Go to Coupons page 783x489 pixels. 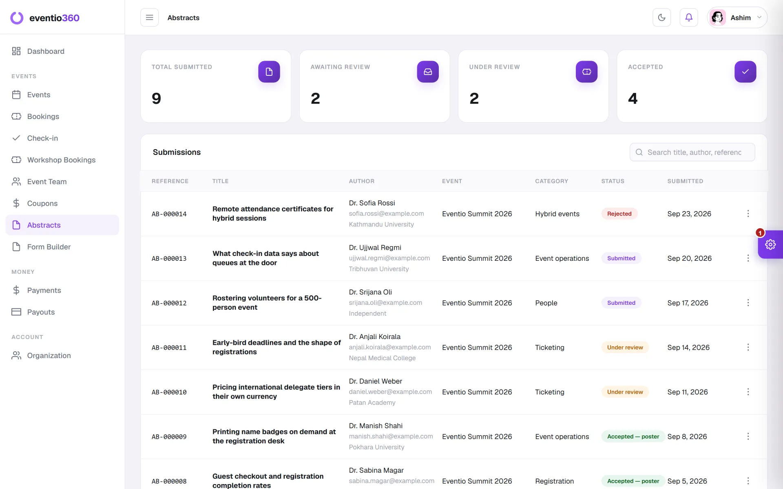(62, 203)
